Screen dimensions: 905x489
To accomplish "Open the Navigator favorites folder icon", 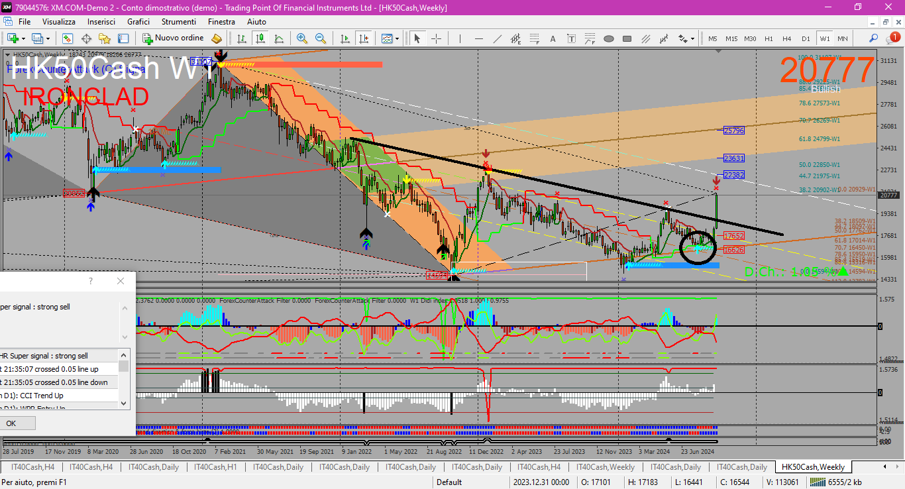I will [x=105, y=38].
